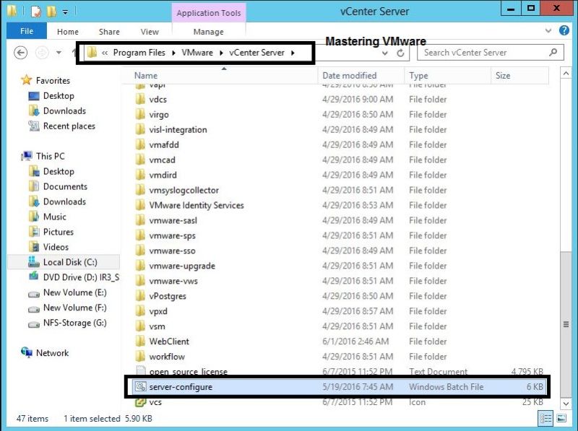
Task: Open the Help question mark icon
Action: 564,31
